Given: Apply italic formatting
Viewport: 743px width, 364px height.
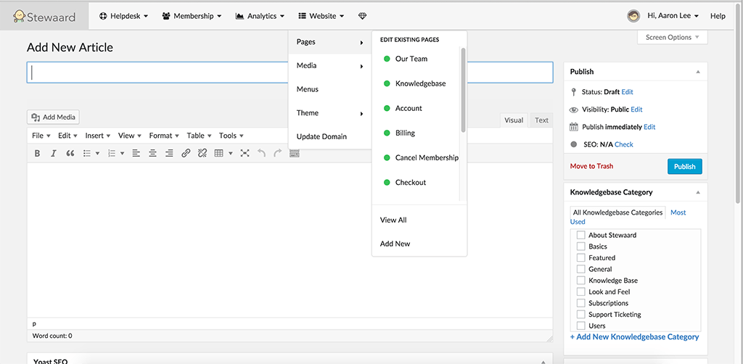Looking at the screenshot, I should 54,153.
